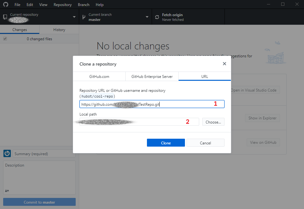The width and height of the screenshot is (304, 209).
Task: Expand the Current repository dropdown arrow
Action: tap(74, 17)
